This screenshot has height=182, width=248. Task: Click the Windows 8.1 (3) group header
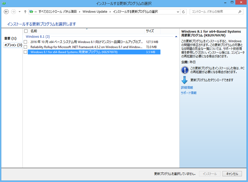point(38,37)
